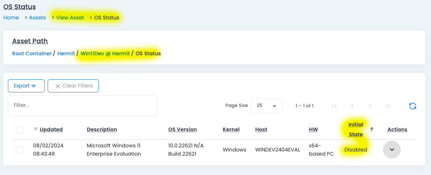Click the filter icon beside Updated
The image size is (431, 175).
(x=35, y=129)
